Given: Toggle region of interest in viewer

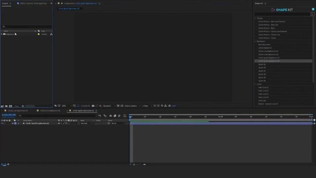Looking at the screenshot, I should click(x=118, y=106).
